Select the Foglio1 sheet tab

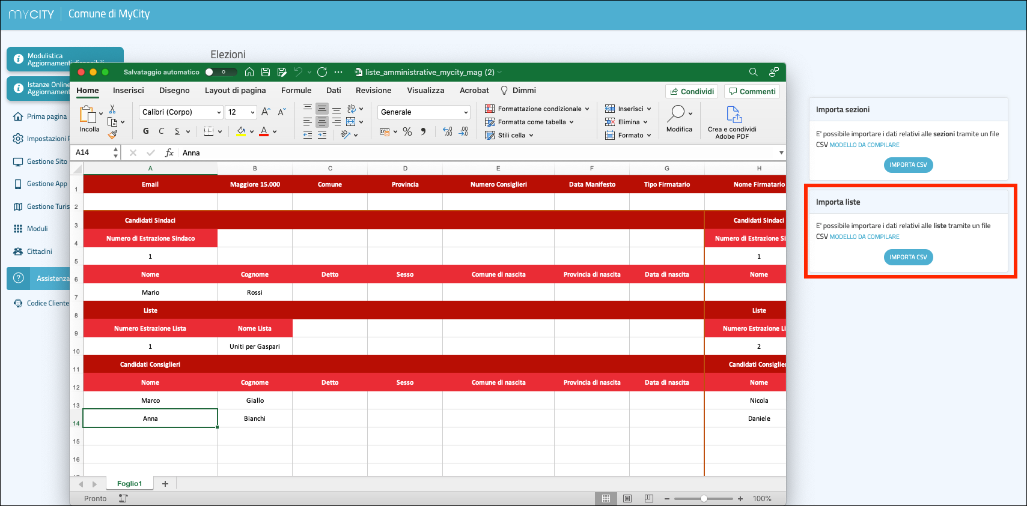click(129, 484)
